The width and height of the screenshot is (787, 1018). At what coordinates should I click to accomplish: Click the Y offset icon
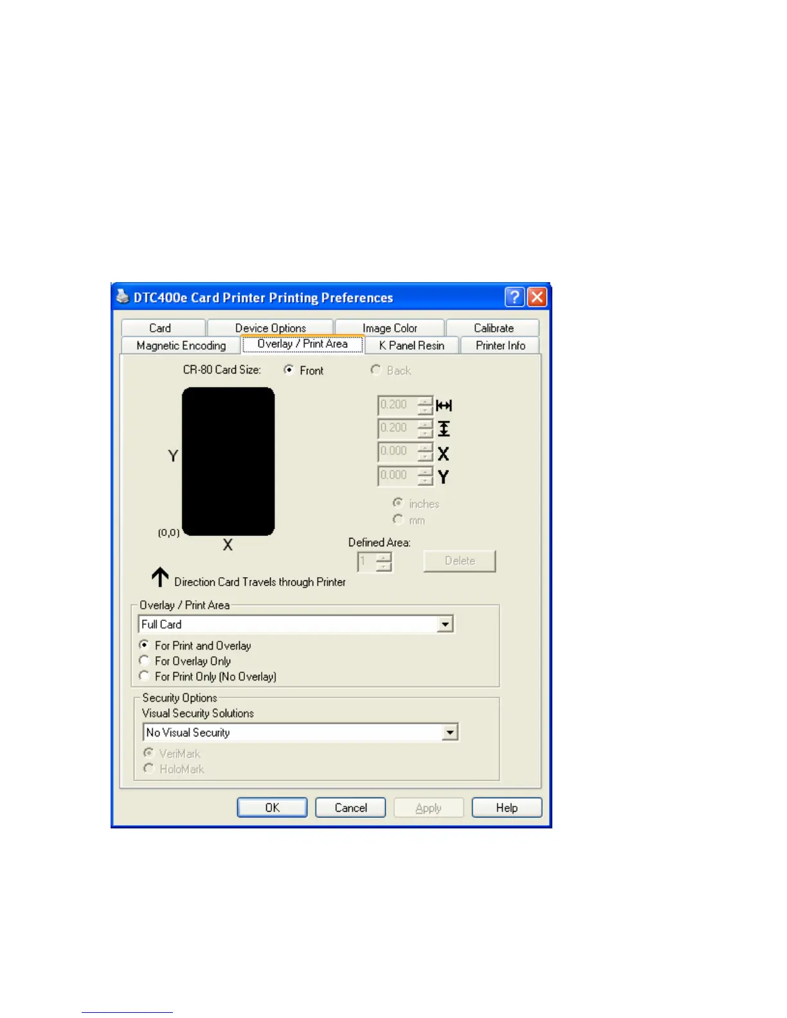pyautogui.click(x=443, y=477)
